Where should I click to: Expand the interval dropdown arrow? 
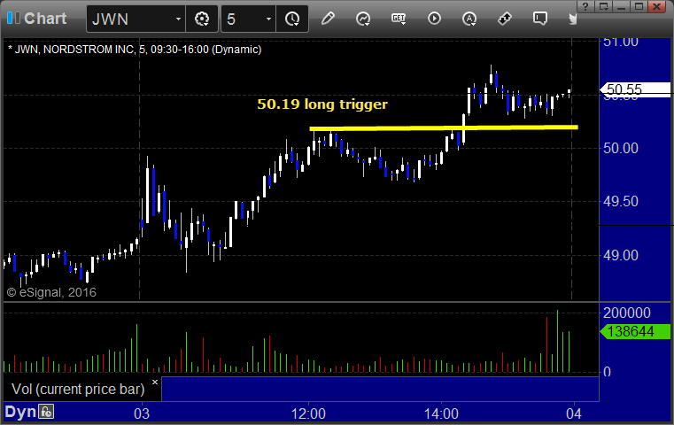tap(268, 19)
